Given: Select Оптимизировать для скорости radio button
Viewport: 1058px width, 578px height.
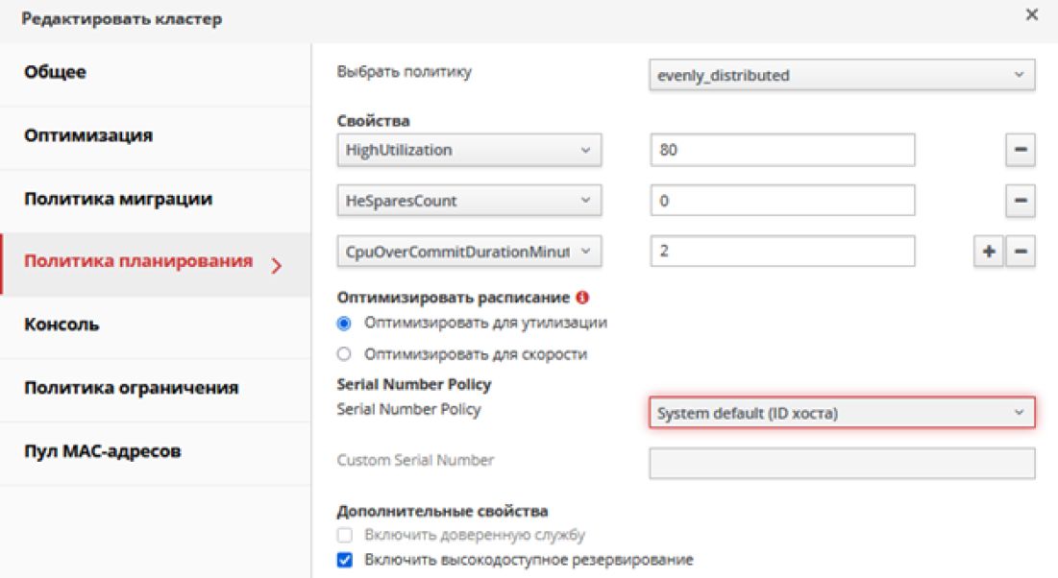Looking at the screenshot, I should pos(345,354).
